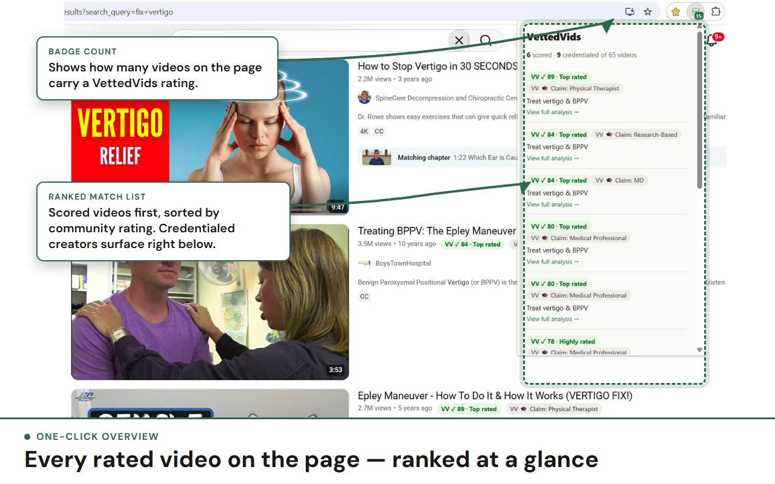The image size is (775, 484).
Task: Click '2.2M views • 3 years ago' text
Action: click(395, 79)
